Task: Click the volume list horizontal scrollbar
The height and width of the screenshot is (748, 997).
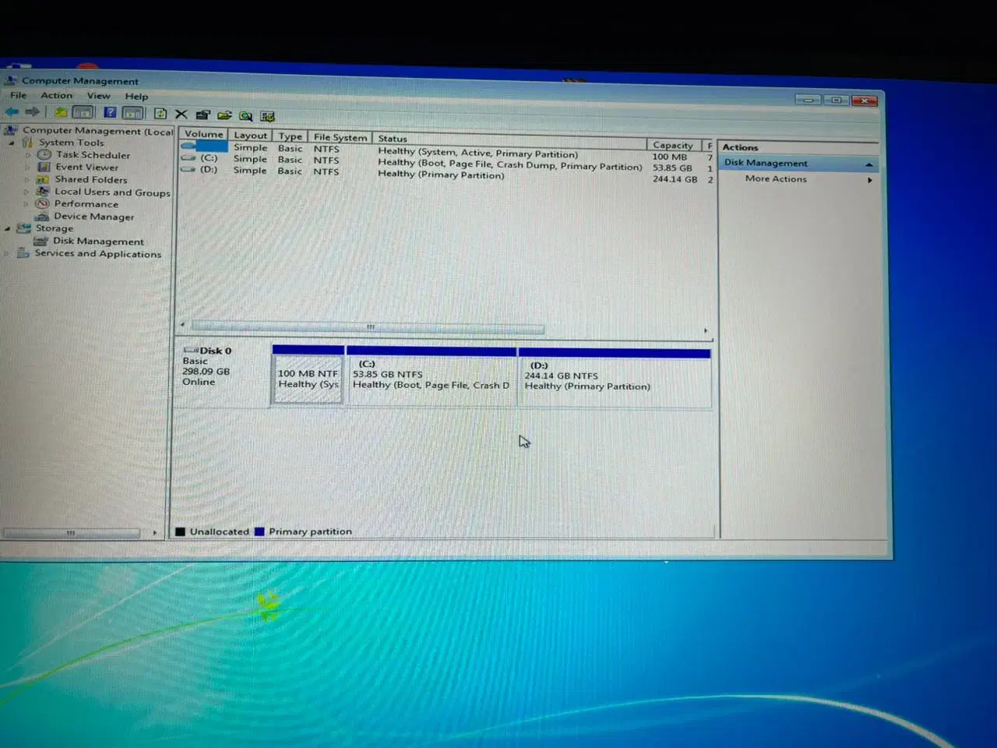Action: [x=368, y=327]
